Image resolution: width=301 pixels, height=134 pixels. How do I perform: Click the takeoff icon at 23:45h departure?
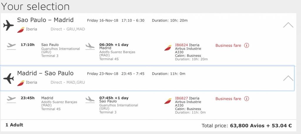click(11, 100)
